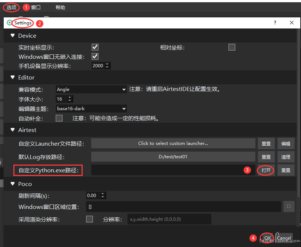Click the 分辨率 x,y,width,height field
The width and height of the screenshot is (301, 247).
(169, 219)
